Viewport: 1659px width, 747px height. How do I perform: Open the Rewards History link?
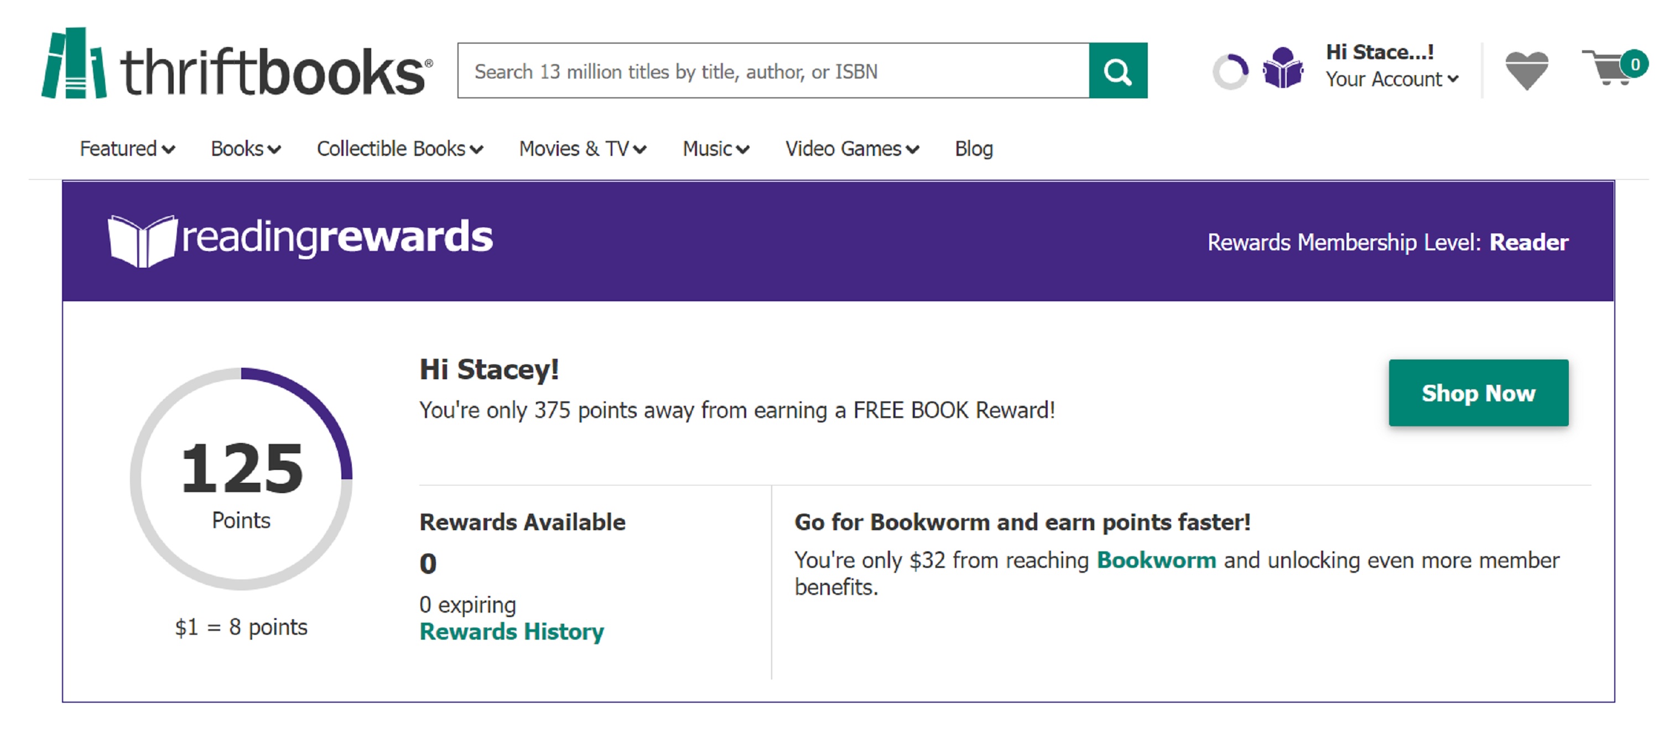512,632
